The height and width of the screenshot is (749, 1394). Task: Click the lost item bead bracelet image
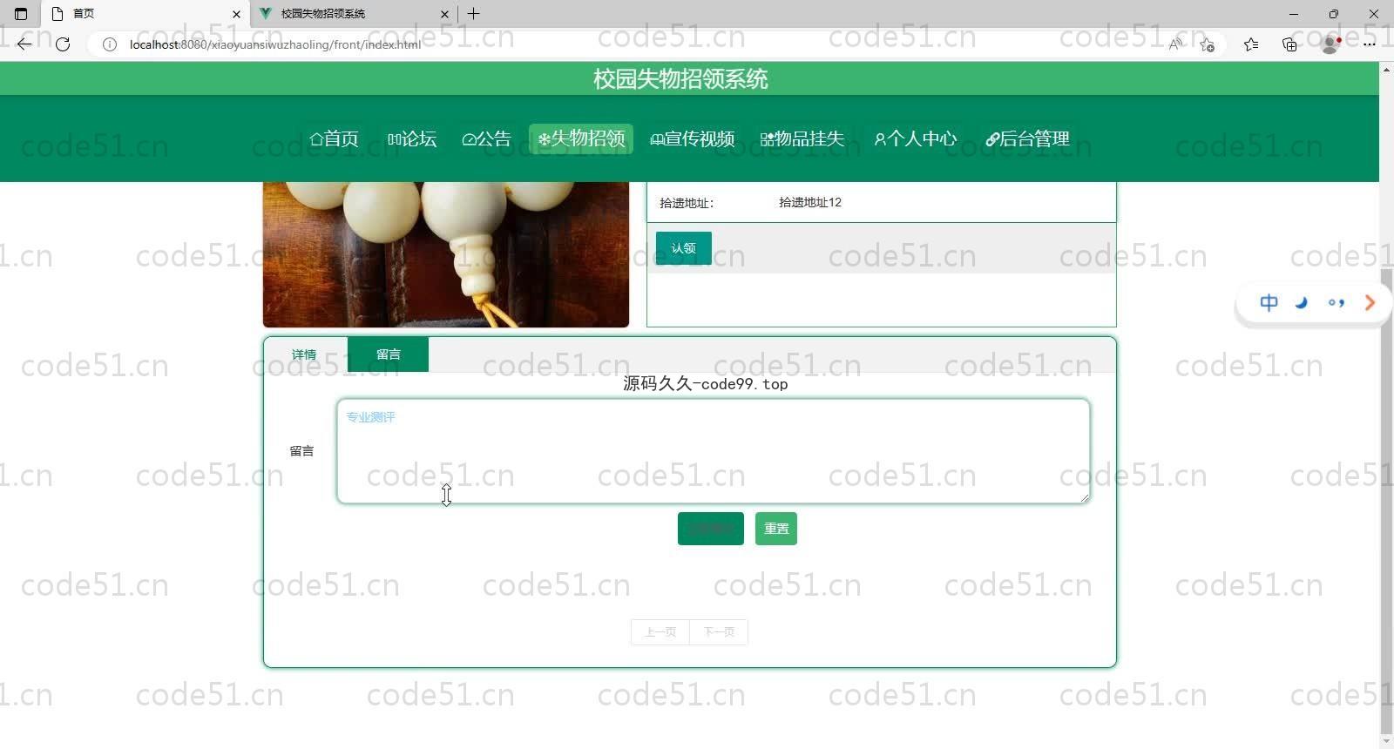tap(446, 254)
